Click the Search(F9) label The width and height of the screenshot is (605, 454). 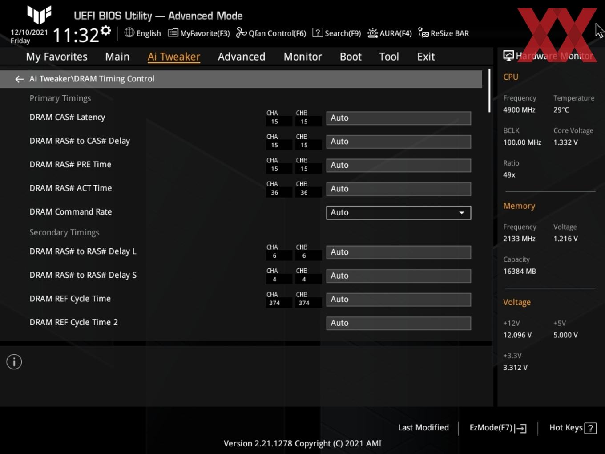click(343, 33)
